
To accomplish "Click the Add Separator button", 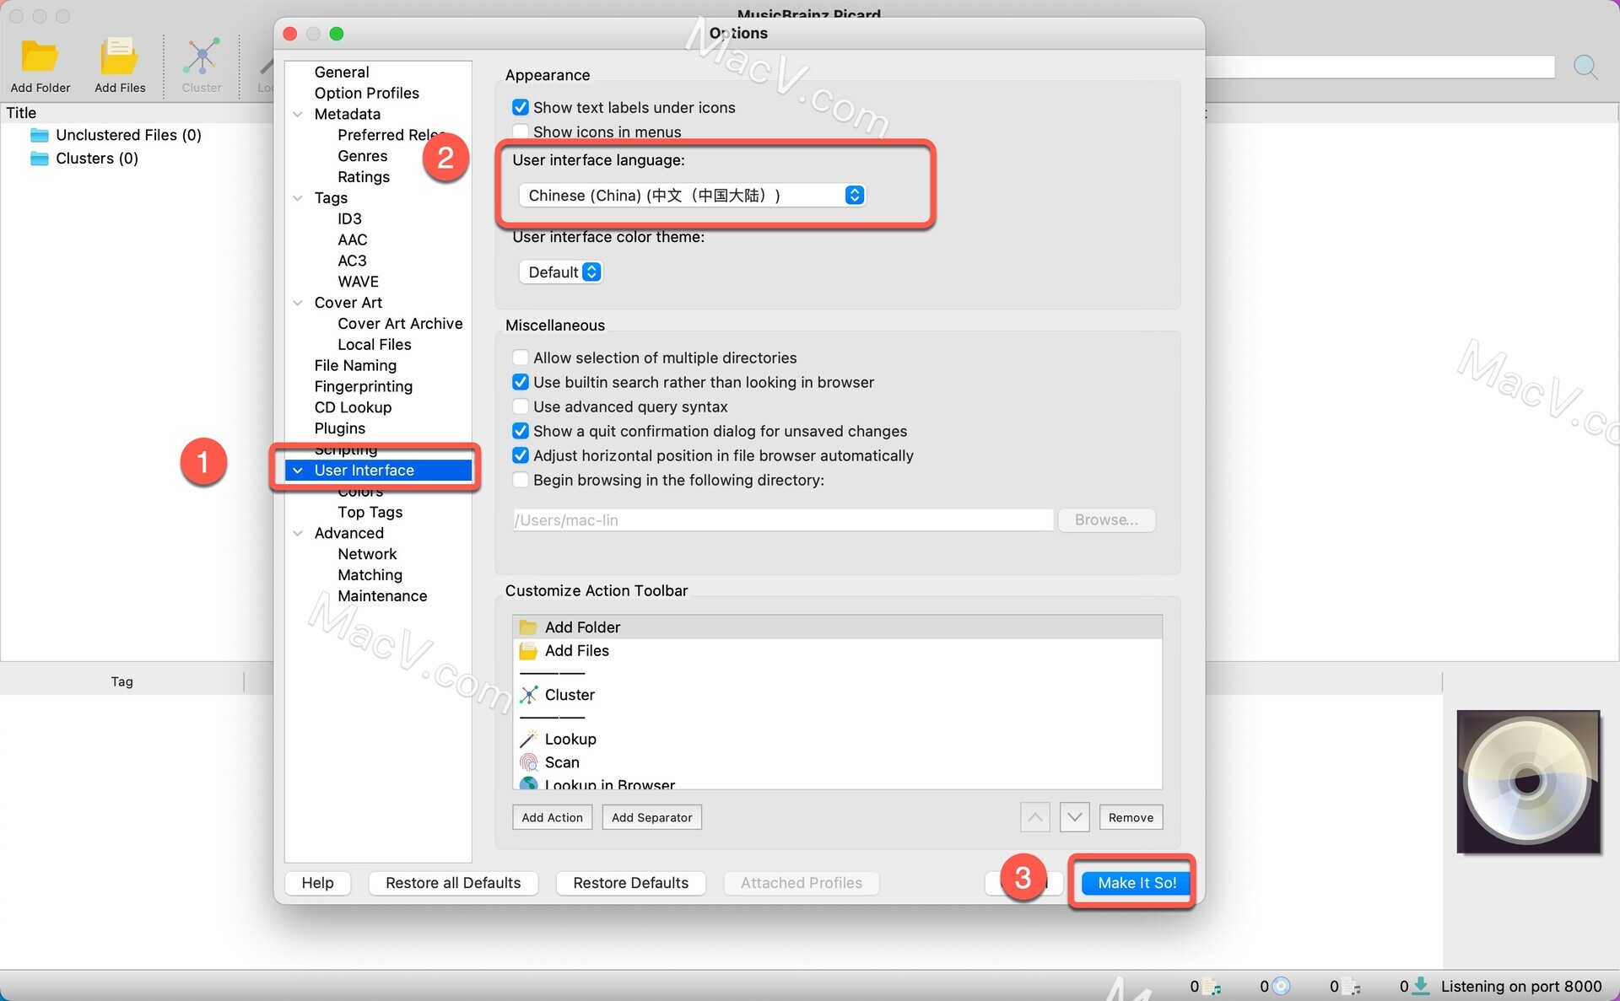I will point(652,817).
